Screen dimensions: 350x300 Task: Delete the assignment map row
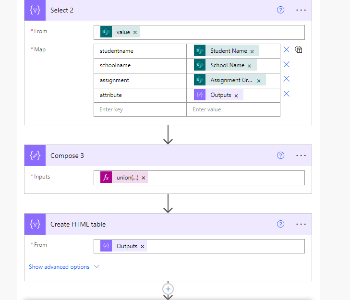tap(286, 79)
